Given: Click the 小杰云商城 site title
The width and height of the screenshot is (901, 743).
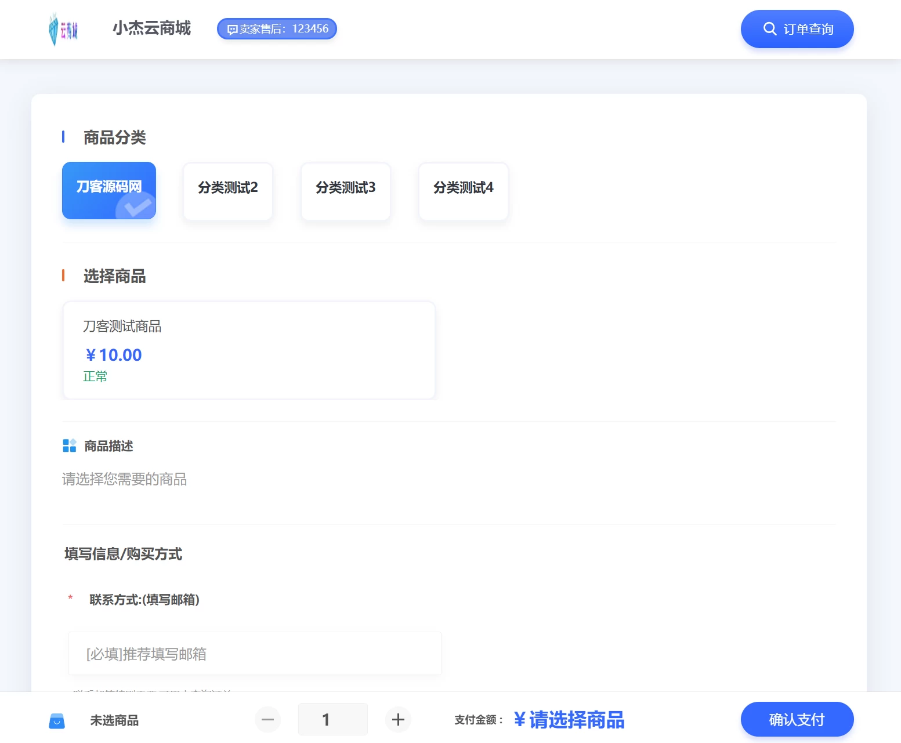Looking at the screenshot, I should click(x=151, y=28).
